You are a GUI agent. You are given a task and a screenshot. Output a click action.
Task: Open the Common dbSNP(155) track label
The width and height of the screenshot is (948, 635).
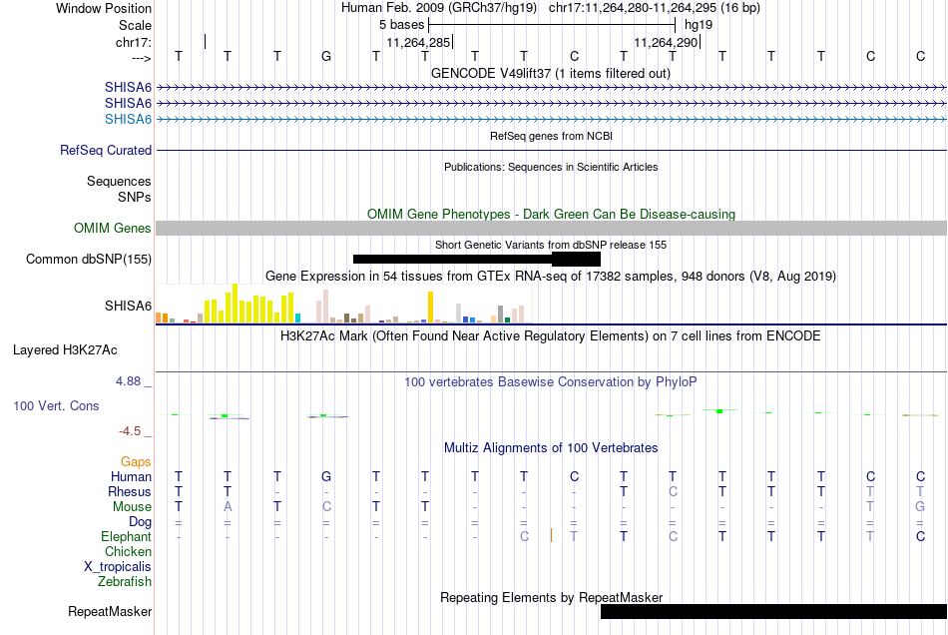tap(88, 259)
